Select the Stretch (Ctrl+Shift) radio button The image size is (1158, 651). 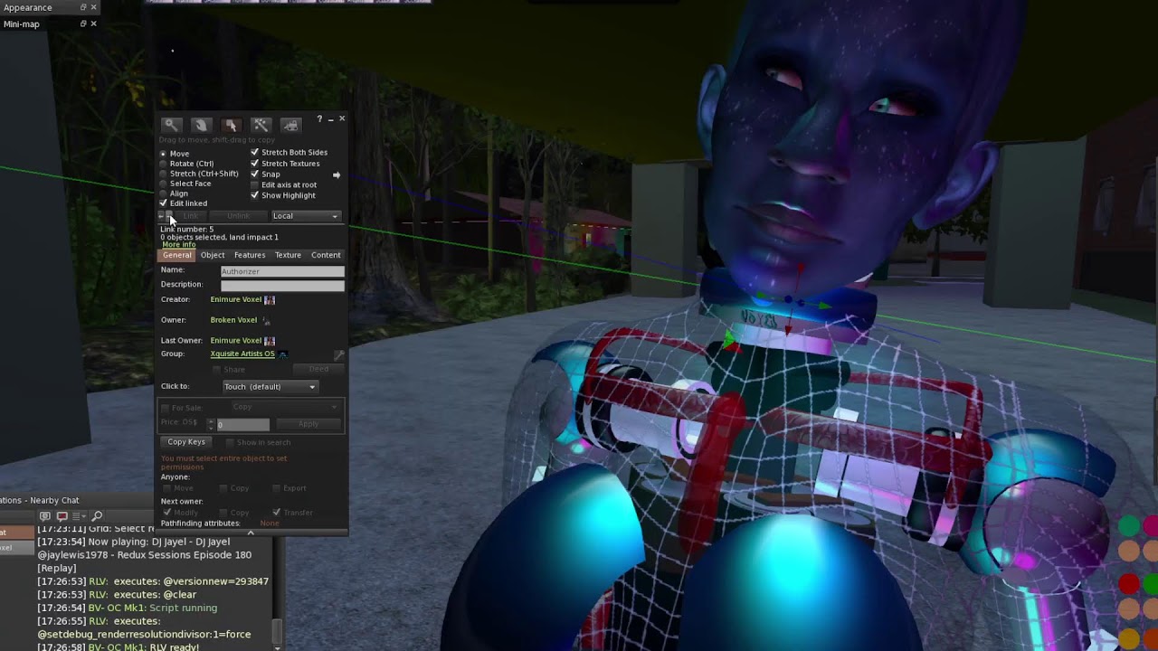coord(164,174)
